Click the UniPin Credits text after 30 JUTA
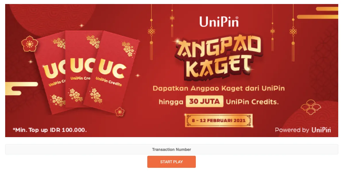Image resolution: width=348 pixels, height=177 pixels. pyautogui.click(x=252, y=102)
